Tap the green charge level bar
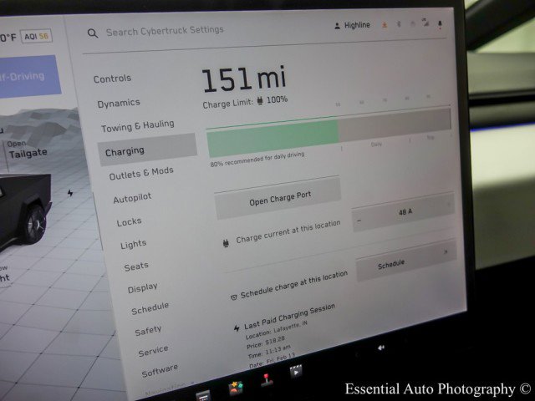This screenshot has height=401, width=535. pyautogui.click(x=273, y=139)
